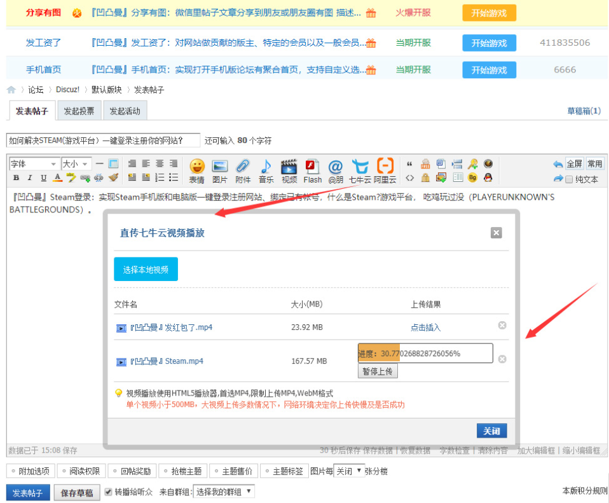
Task: Insert an emoticon with the 表情 icon
Action: point(197,171)
